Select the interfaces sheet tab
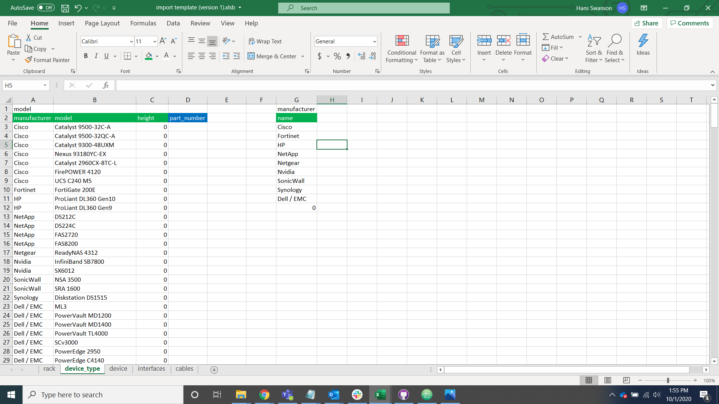 tap(151, 369)
